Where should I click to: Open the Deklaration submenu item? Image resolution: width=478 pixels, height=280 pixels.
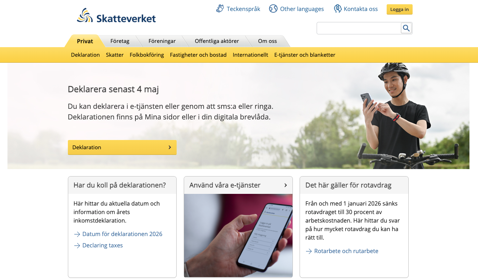click(85, 55)
